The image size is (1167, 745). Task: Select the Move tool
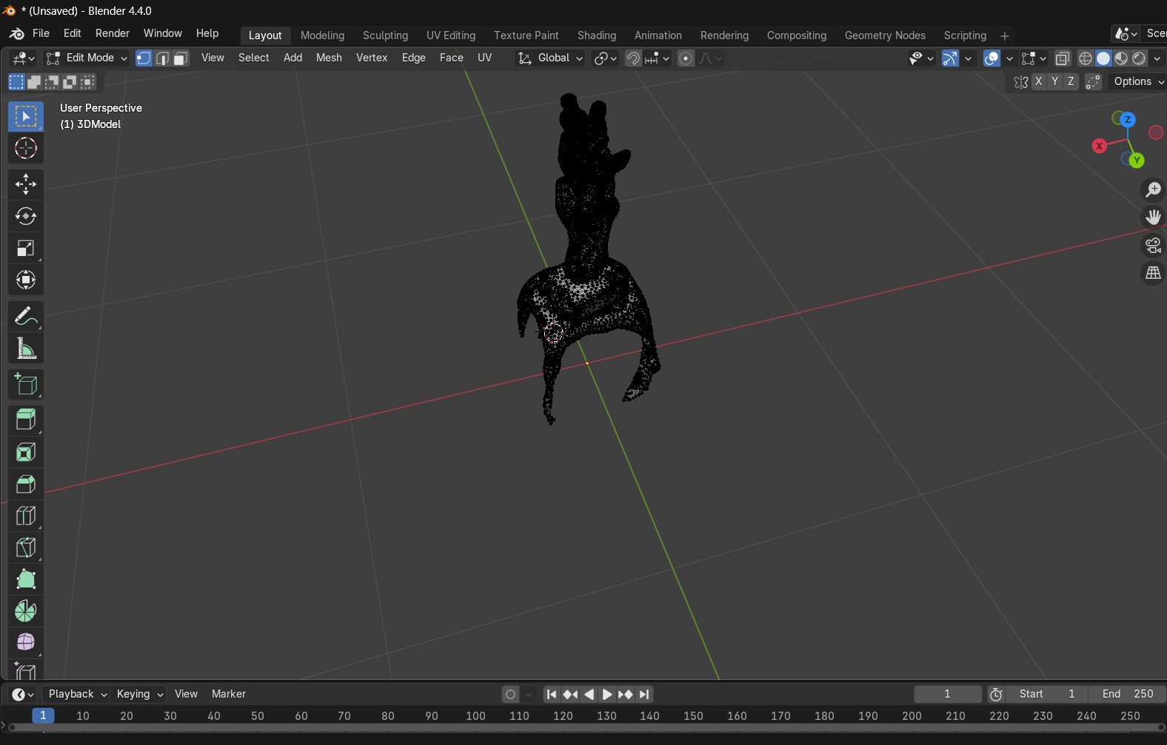tap(26, 184)
